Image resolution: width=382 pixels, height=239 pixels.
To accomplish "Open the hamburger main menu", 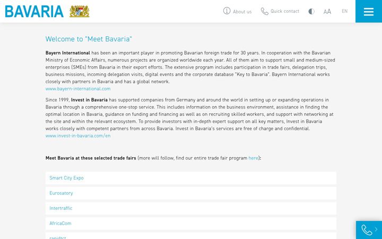I will pyautogui.click(x=369, y=11).
